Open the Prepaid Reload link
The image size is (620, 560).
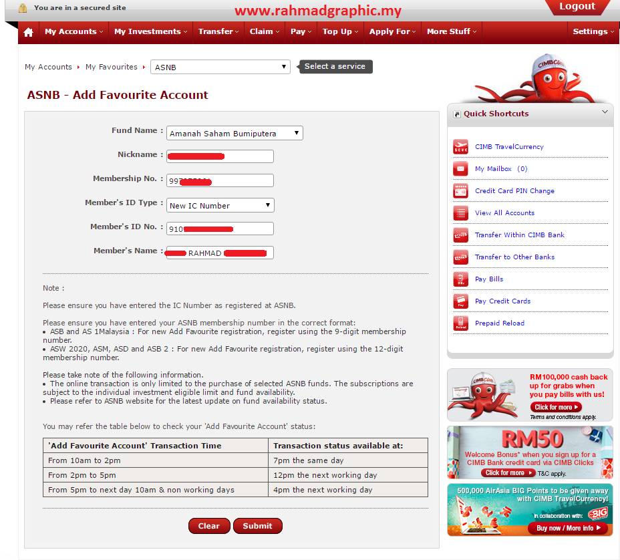[x=499, y=323]
